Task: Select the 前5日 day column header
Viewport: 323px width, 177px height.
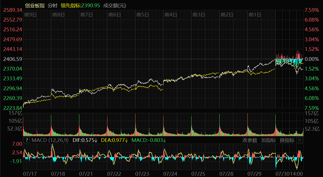Action: 143,15
